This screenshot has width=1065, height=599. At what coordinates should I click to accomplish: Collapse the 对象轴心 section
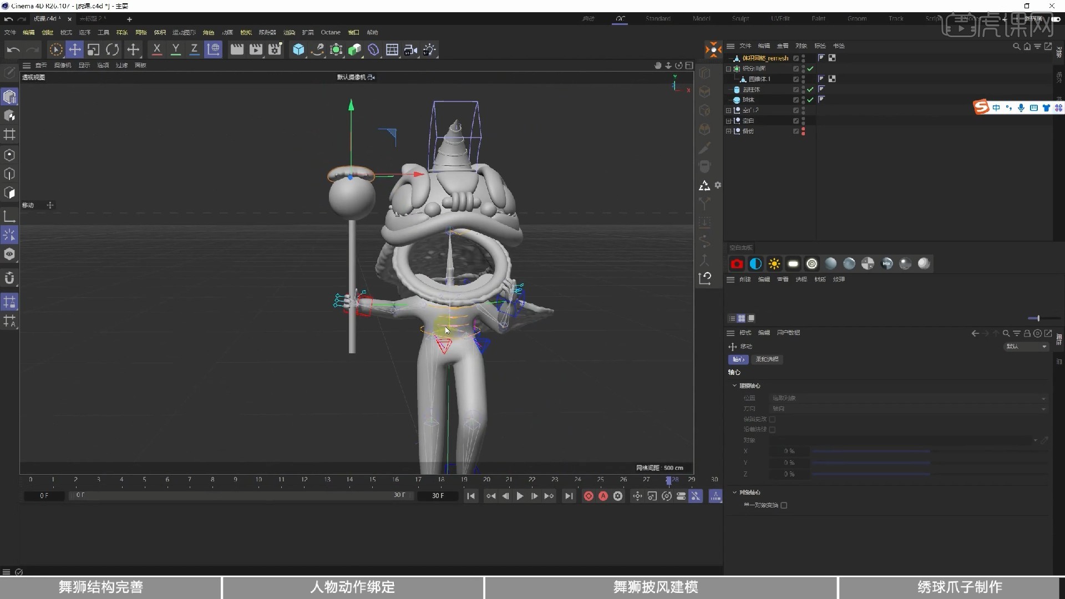tap(734, 493)
